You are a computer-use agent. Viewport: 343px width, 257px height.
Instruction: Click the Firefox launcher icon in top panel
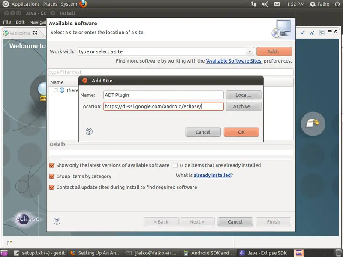[83, 4]
